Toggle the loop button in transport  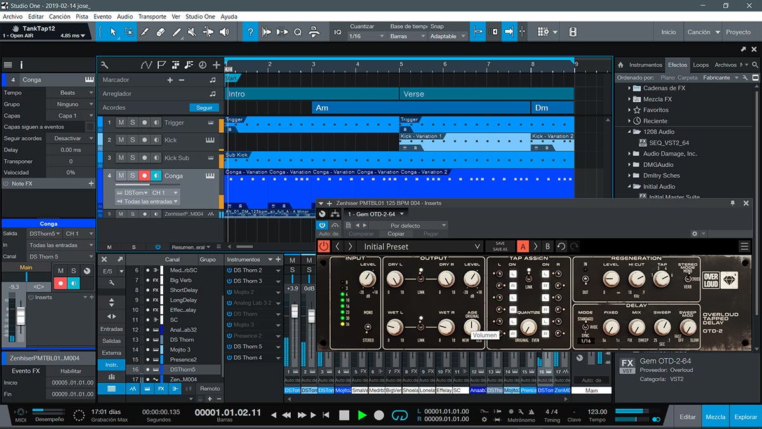(399, 415)
